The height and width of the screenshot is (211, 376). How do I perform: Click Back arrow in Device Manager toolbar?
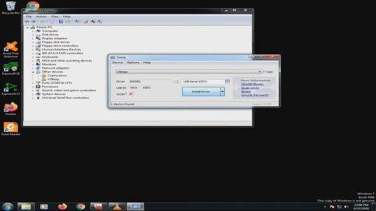click(27, 22)
